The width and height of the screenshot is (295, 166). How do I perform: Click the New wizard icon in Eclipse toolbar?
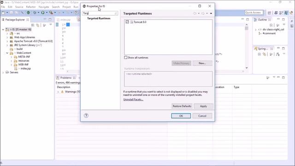coord(3,12)
